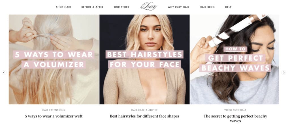Open the volumizer weft blonde hair image
This screenshot has height=127, width=288.
pyautogui.click(x=54, y=60)
